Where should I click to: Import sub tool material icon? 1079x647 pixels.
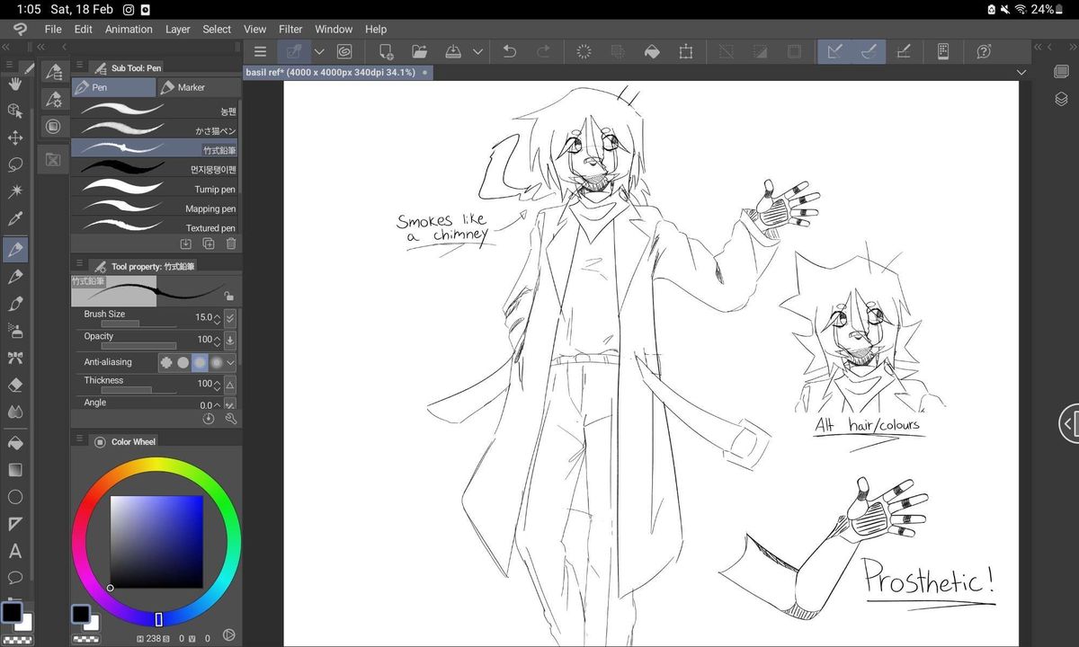click(x=186, y=244)
